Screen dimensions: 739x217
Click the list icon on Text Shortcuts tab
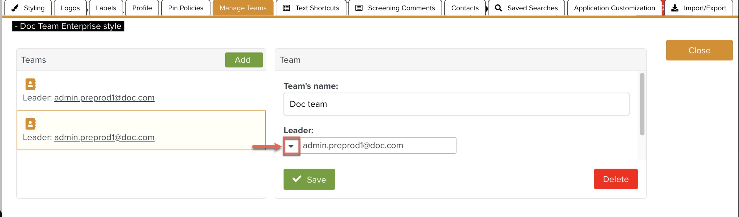point(286,8)
